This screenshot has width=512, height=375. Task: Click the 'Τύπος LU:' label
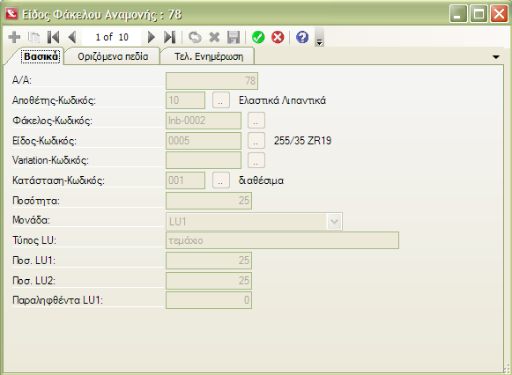[x=34, y=240]
